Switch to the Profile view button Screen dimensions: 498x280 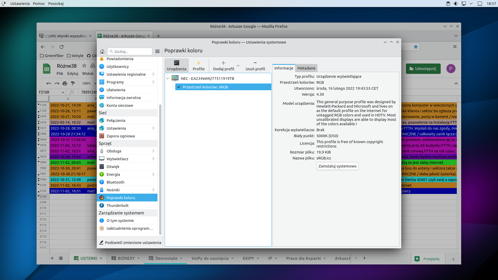(x=198, y=65)
